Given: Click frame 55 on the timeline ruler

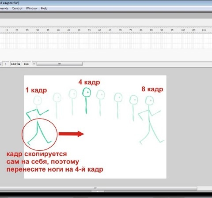Looking at the screenshot, I should [89, 30].
